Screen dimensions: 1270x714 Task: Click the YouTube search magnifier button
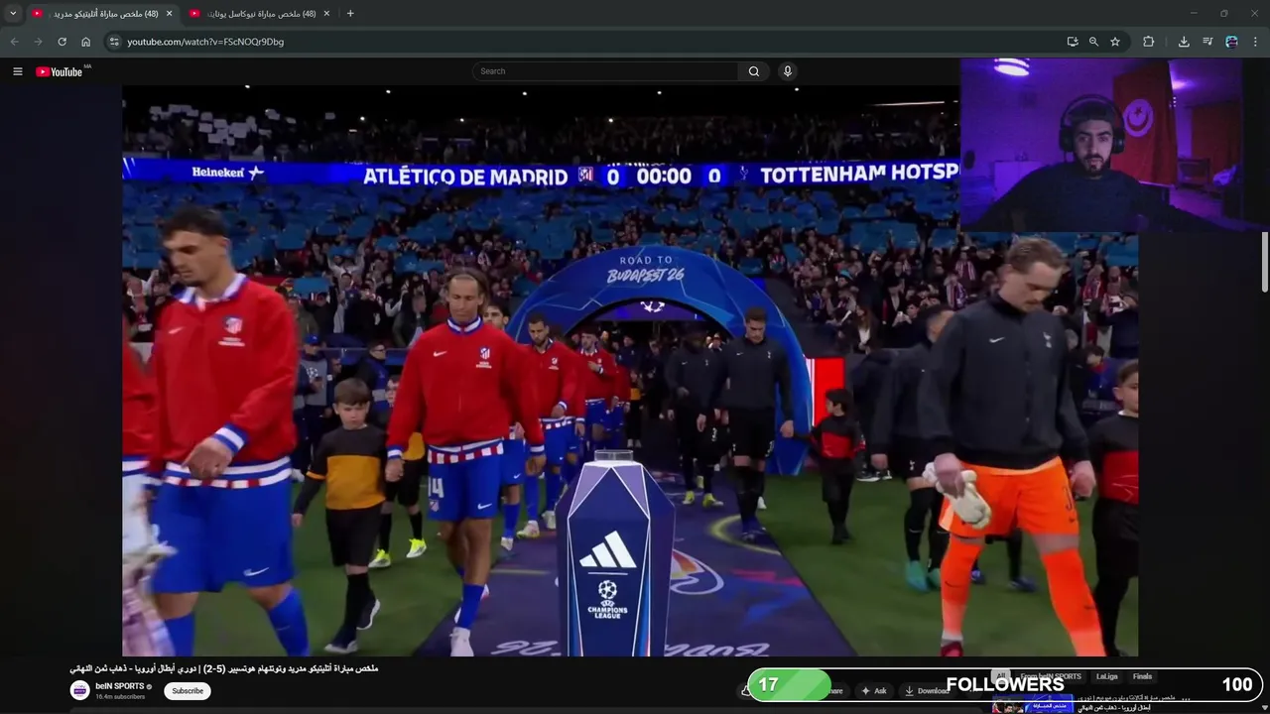coord(753,71)
